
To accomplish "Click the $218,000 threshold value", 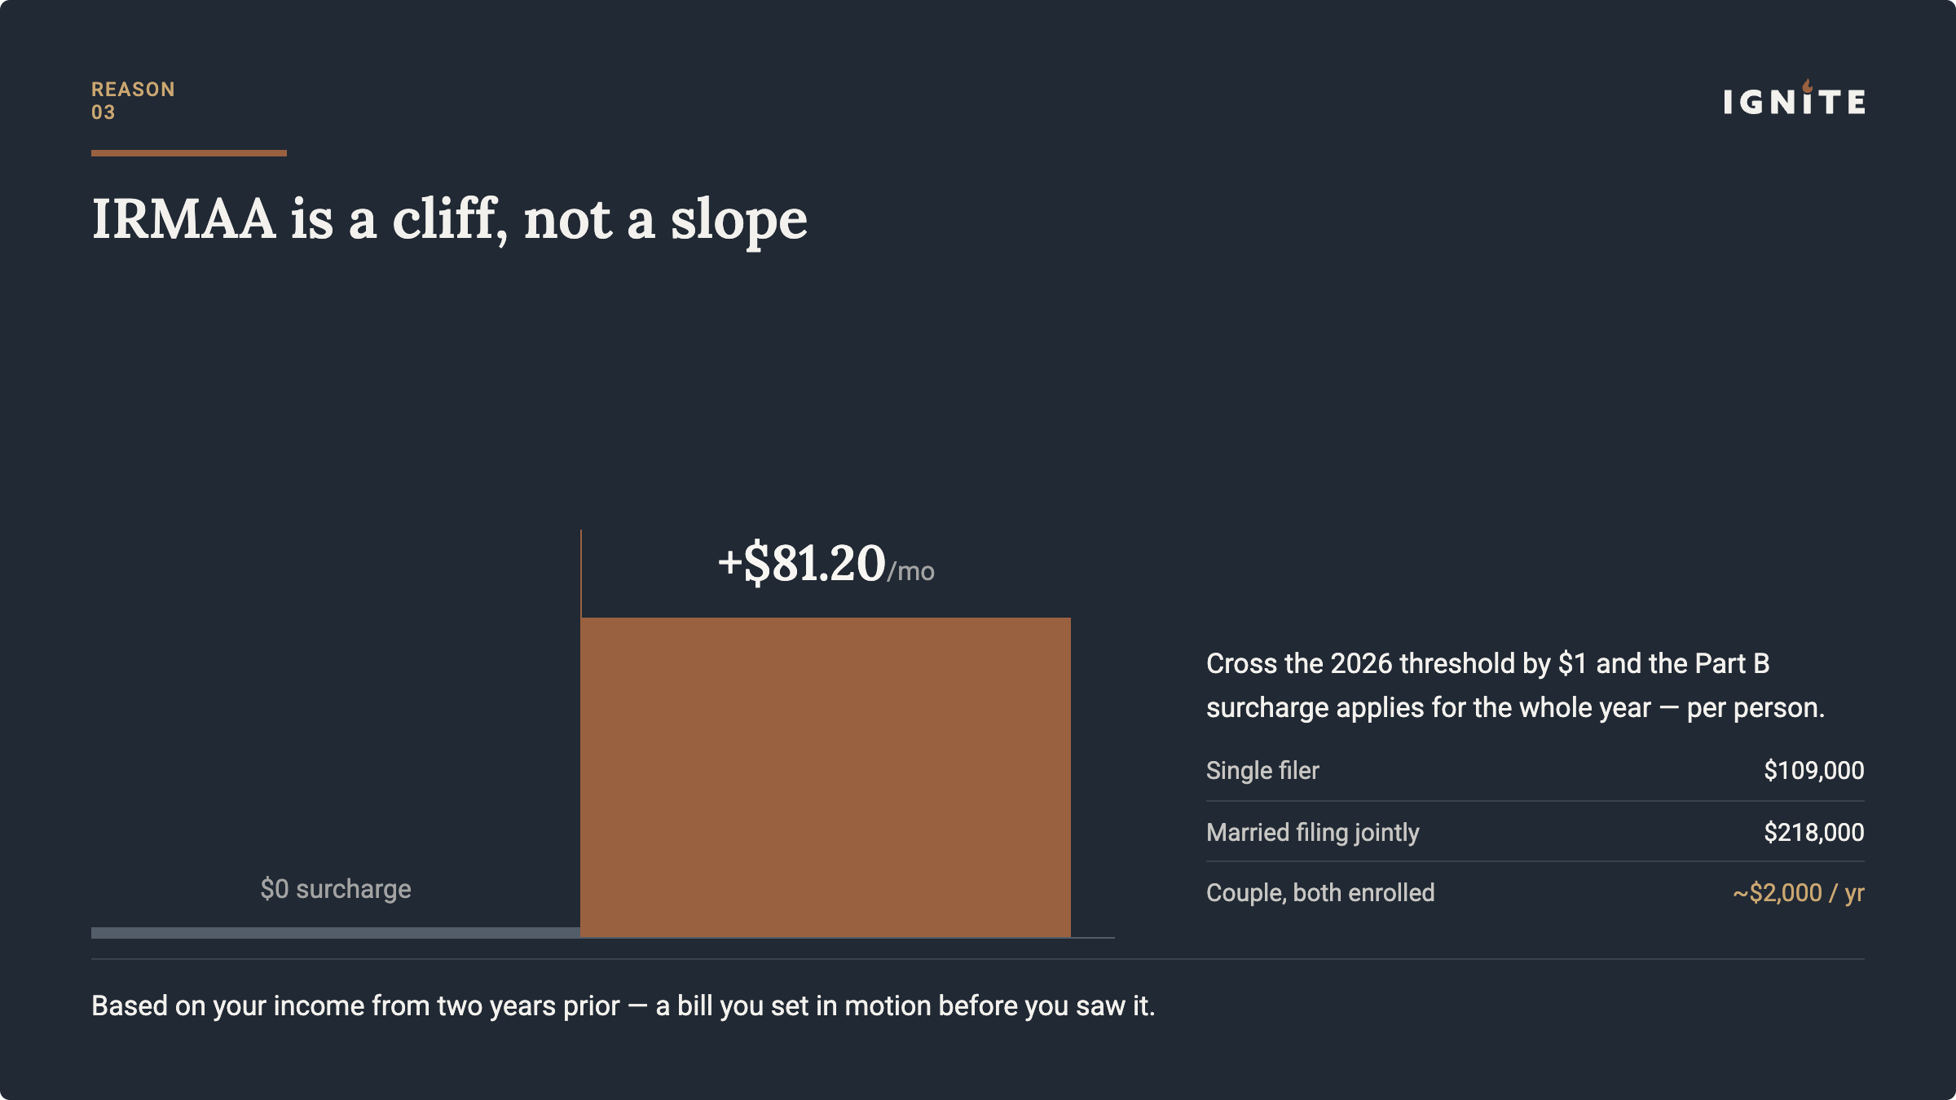I will pyautogui.click(x=1814, y=832).
